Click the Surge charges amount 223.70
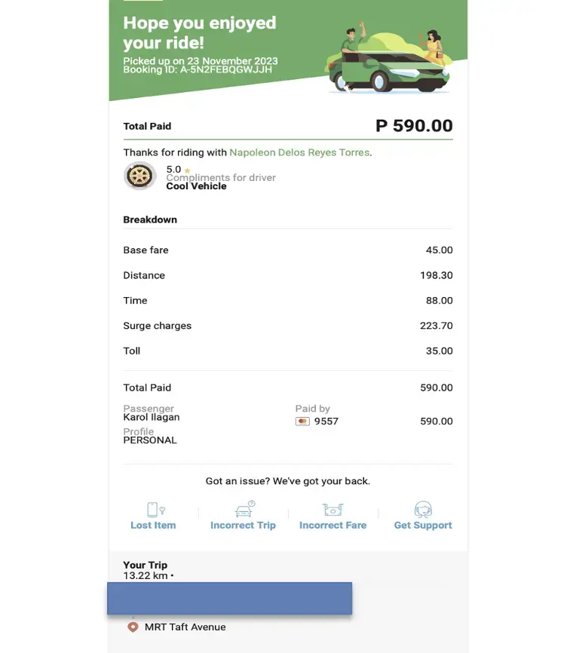The width and height of the screenshot is (576, 653). pyautogui.click(x=436, y=326)
